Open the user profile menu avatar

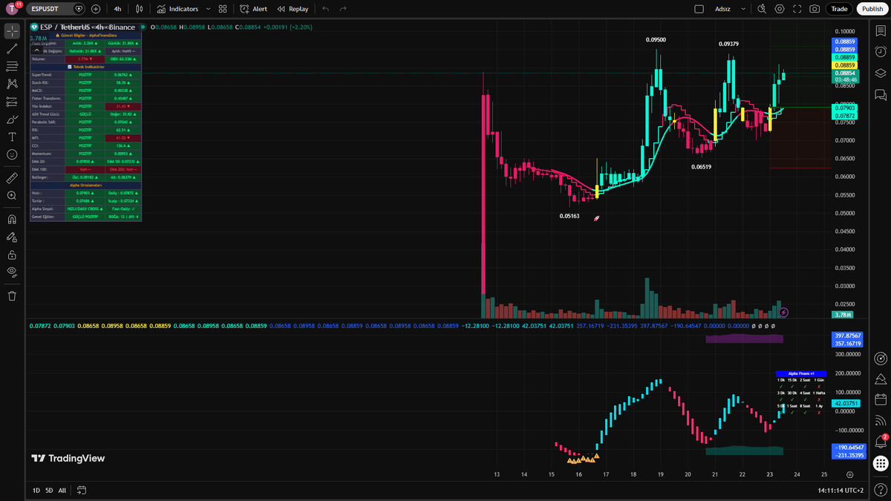pyautogui.click(x=10, y=9)
